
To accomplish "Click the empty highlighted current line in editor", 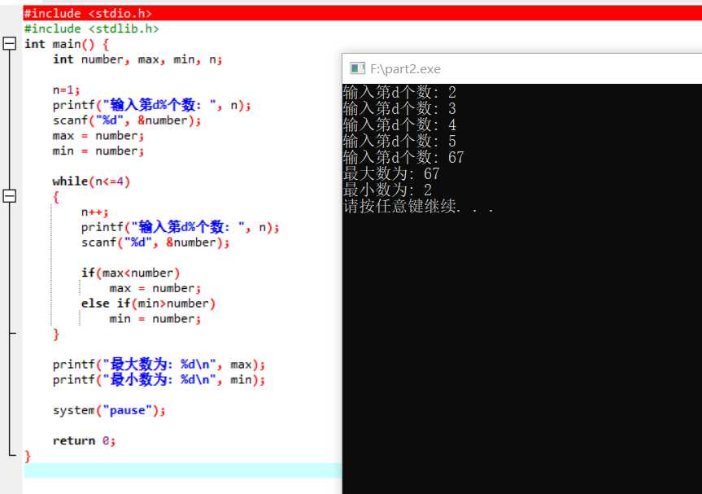I will tap(183, 470).
